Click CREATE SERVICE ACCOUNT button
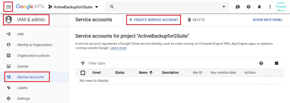290x103 pixels. pos(154,20)
